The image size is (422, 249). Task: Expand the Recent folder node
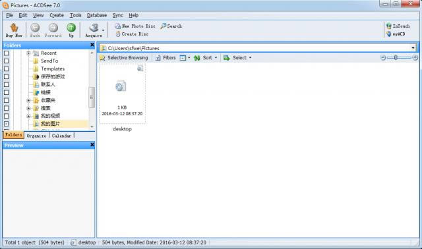pyautogui.click(x=28, y=53)
